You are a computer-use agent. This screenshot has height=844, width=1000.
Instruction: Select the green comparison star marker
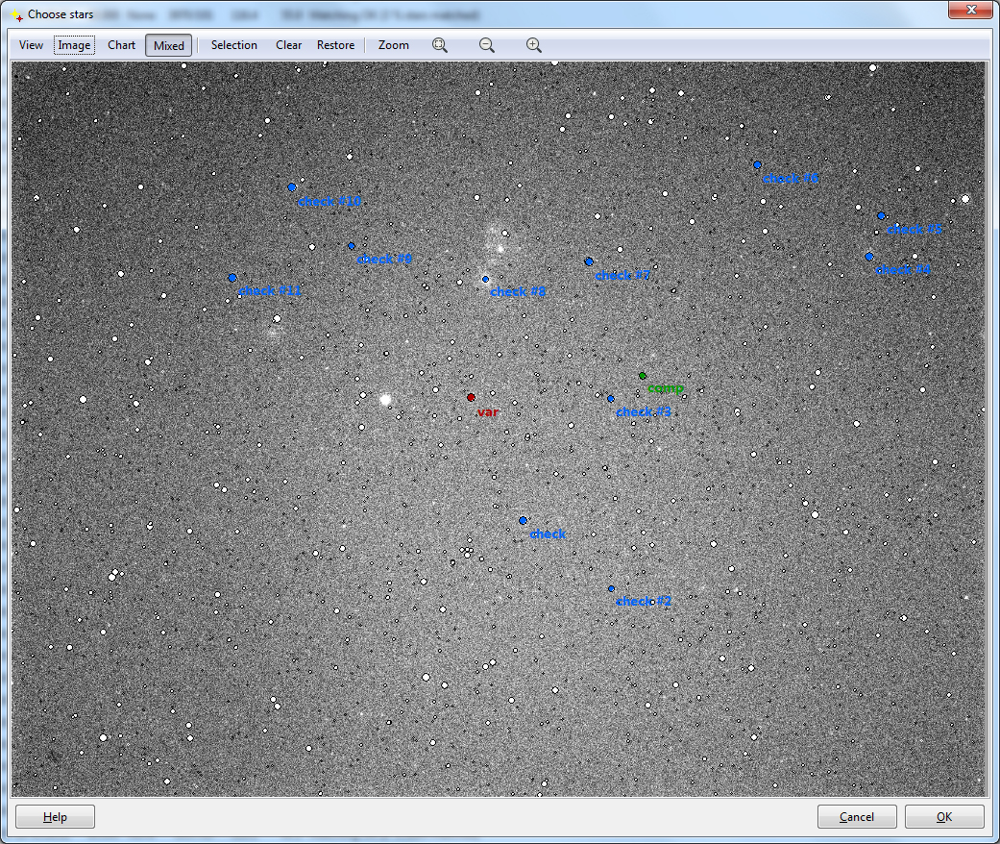click(643, 376)
